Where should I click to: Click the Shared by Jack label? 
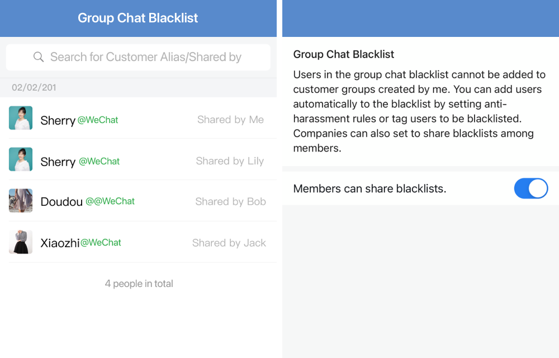229,243
